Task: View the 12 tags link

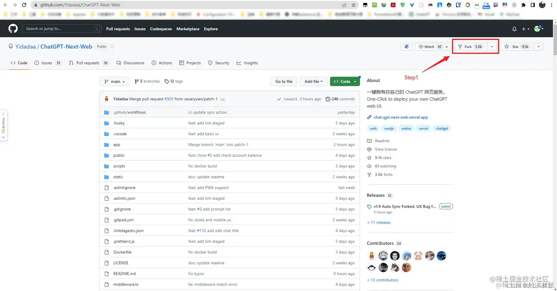Action: (x=174, y=81)
